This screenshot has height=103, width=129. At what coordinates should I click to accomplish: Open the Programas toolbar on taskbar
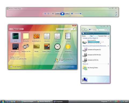pos(104,101)
